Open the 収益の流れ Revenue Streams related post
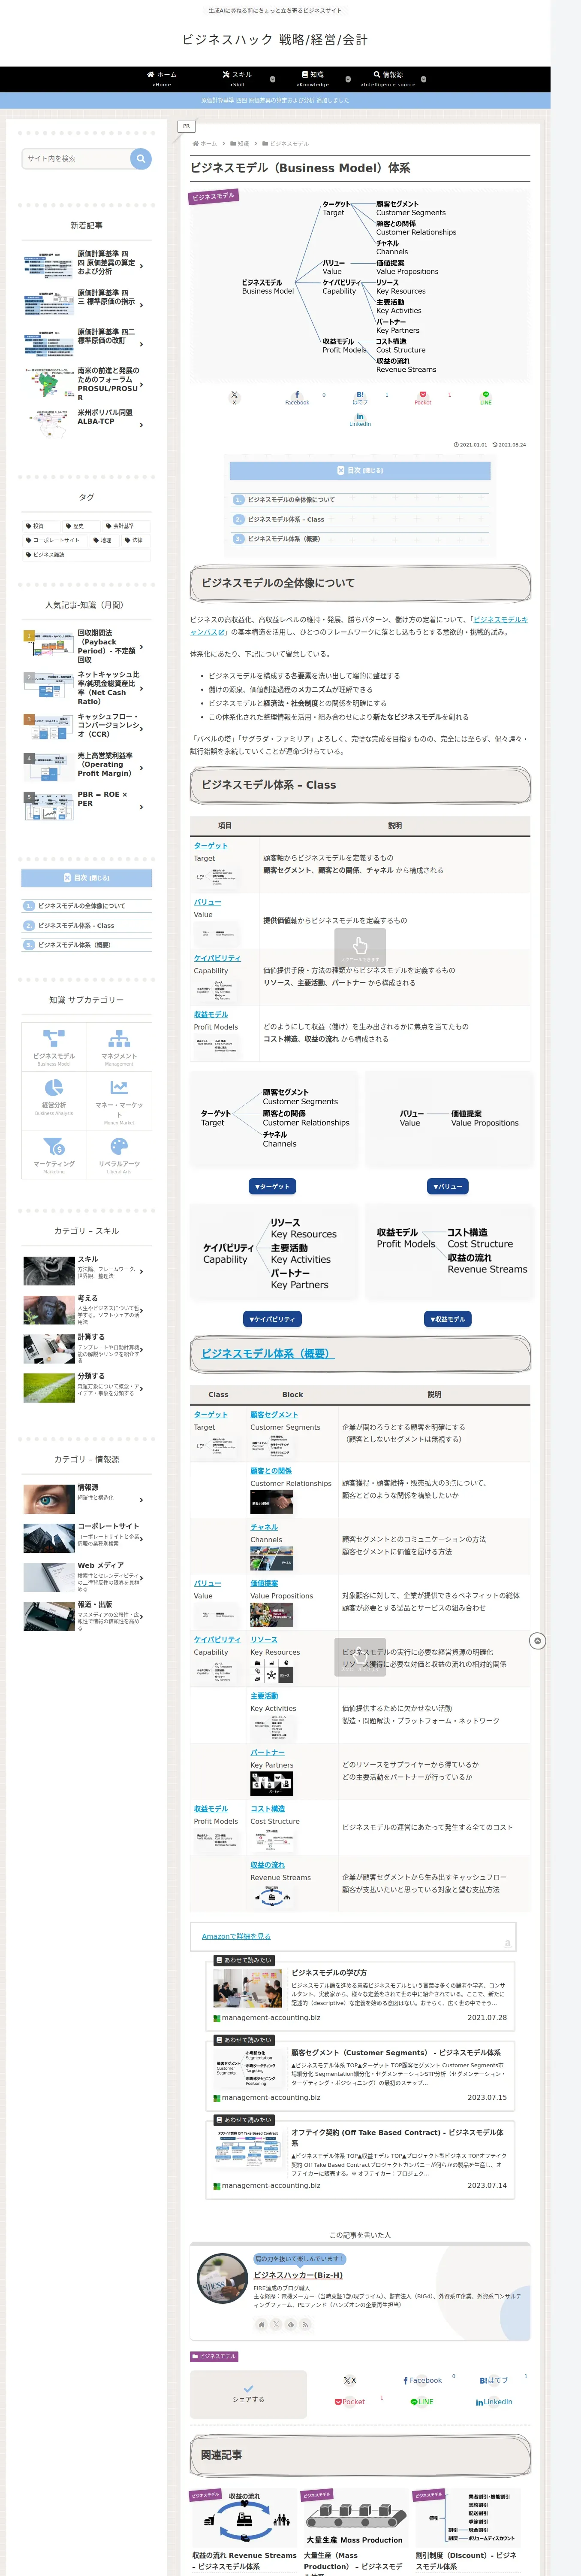 click(x=244, y=2529)
